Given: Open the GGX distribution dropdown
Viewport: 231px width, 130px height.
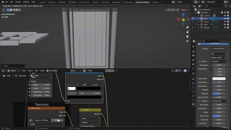Looking at the screenshot, I should coord(218,54).
